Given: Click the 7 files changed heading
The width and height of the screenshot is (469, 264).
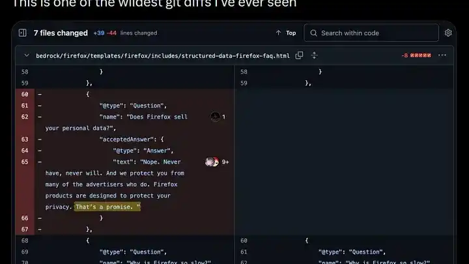Looking at the screenshot, I should pyautogui.click(x=61, y=33).
